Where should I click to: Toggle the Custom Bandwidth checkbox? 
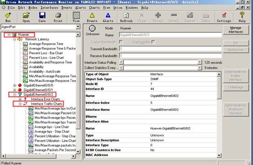click(121, 42)
